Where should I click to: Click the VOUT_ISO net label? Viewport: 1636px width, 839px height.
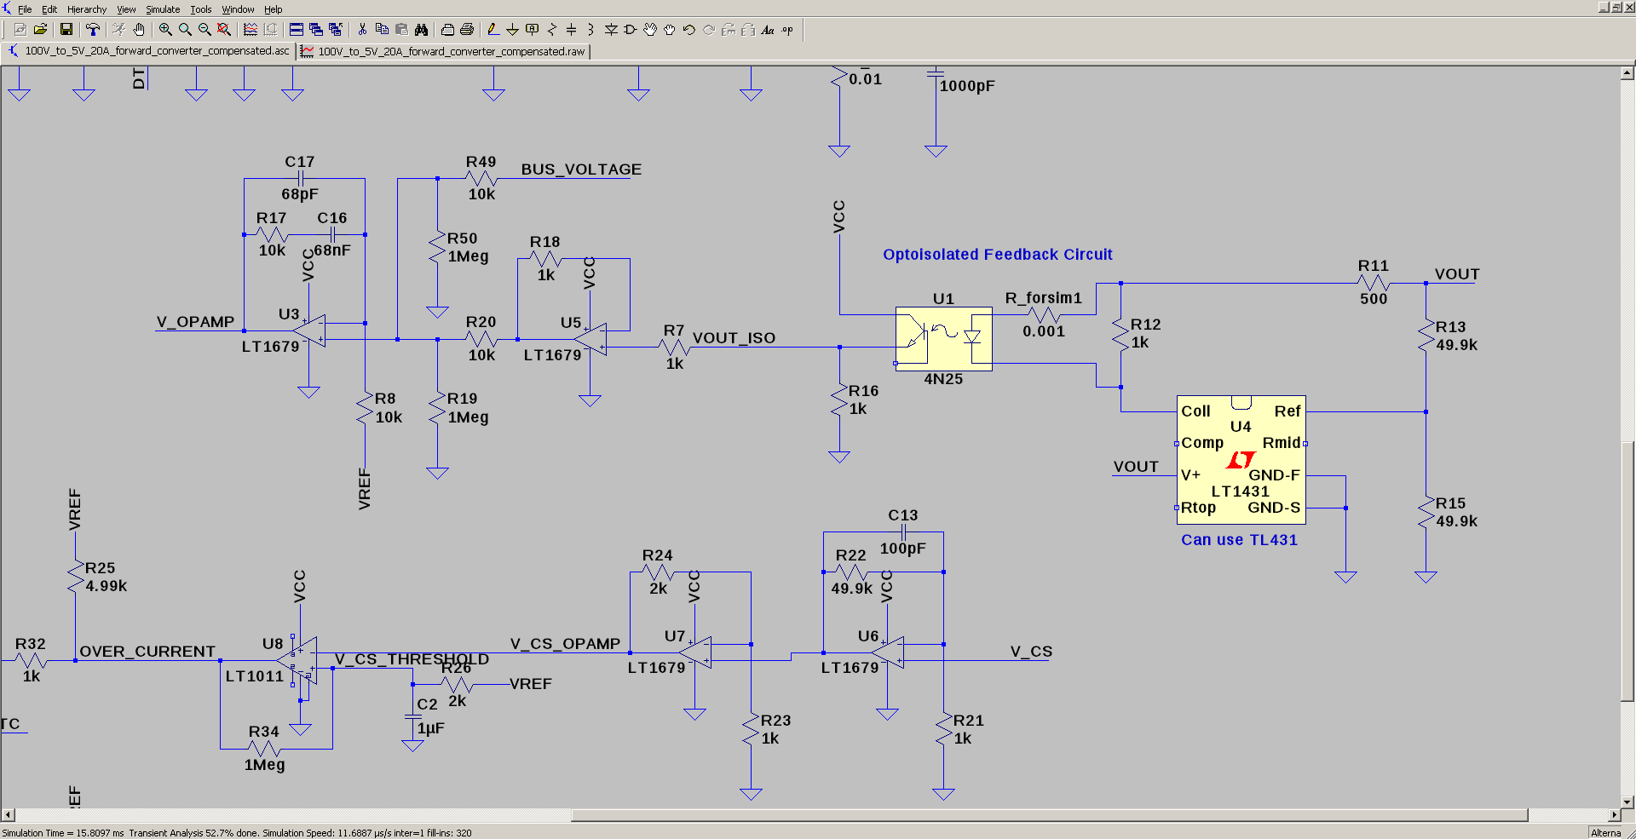(734, 338)
